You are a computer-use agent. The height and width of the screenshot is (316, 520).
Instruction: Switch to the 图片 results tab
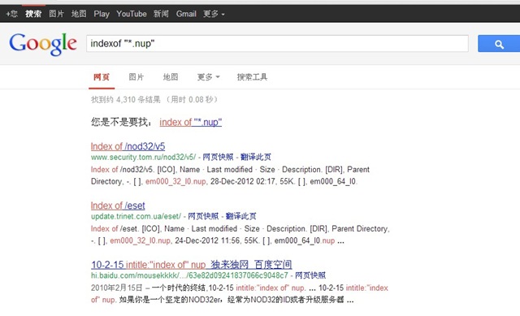(136, 77)
